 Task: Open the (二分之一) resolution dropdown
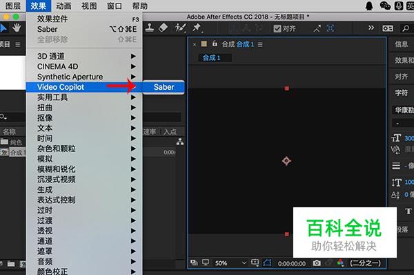[366, 263]
